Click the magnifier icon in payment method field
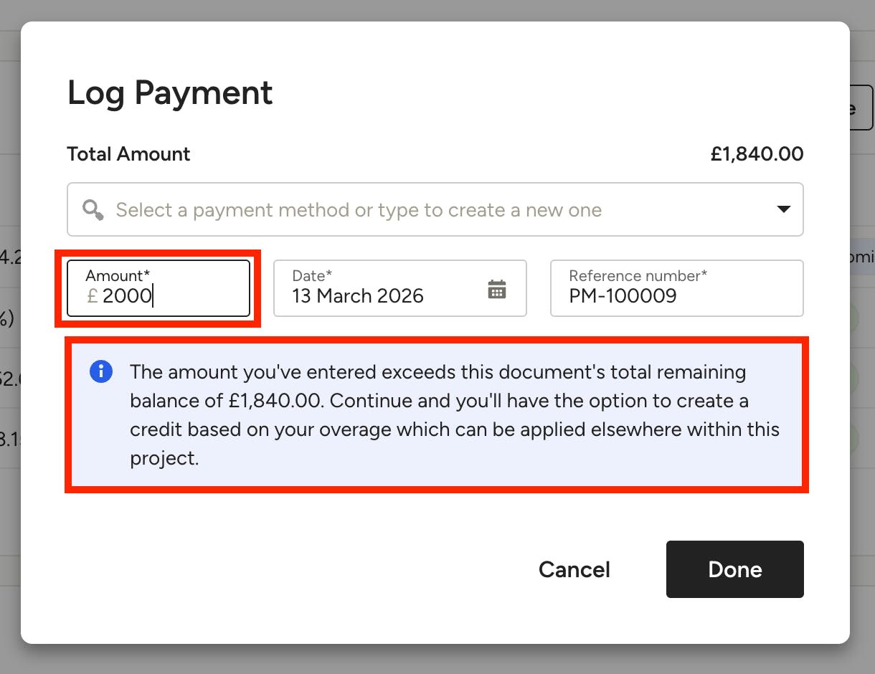 [93, 209]
